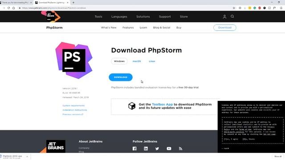Image resolution: width=285 pixels, height=160 pixels.
Task: Click the JetBrains logo in the header
Action: (x=51, y=16)
